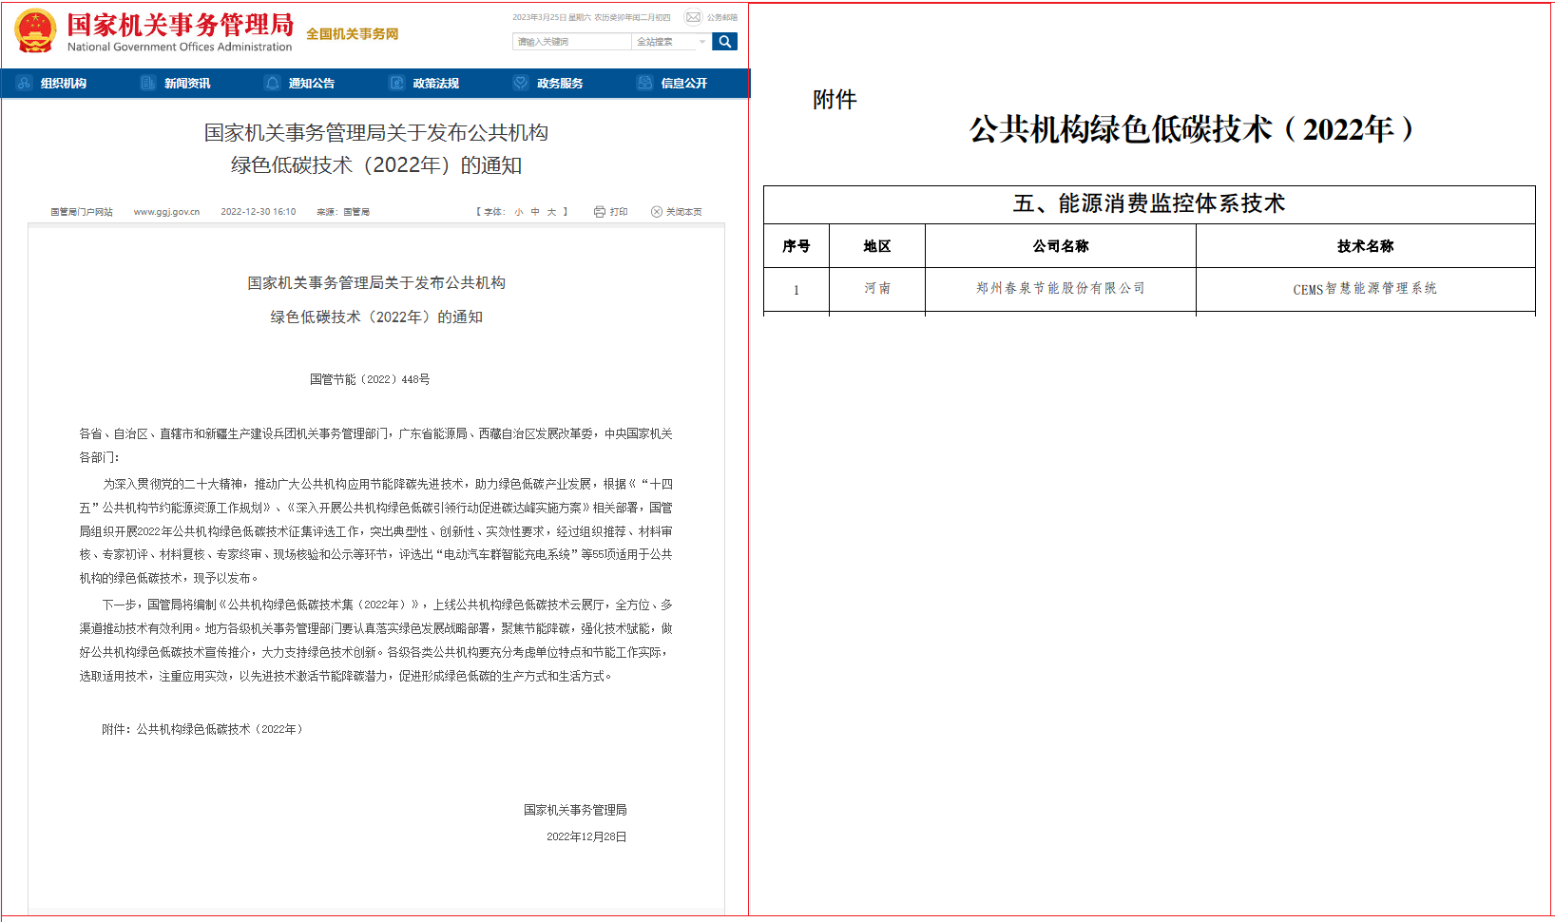Viewport: 1555px width, 922px height.
Task: Open the 新闻资讯 menu
Action: coord(187,84)
